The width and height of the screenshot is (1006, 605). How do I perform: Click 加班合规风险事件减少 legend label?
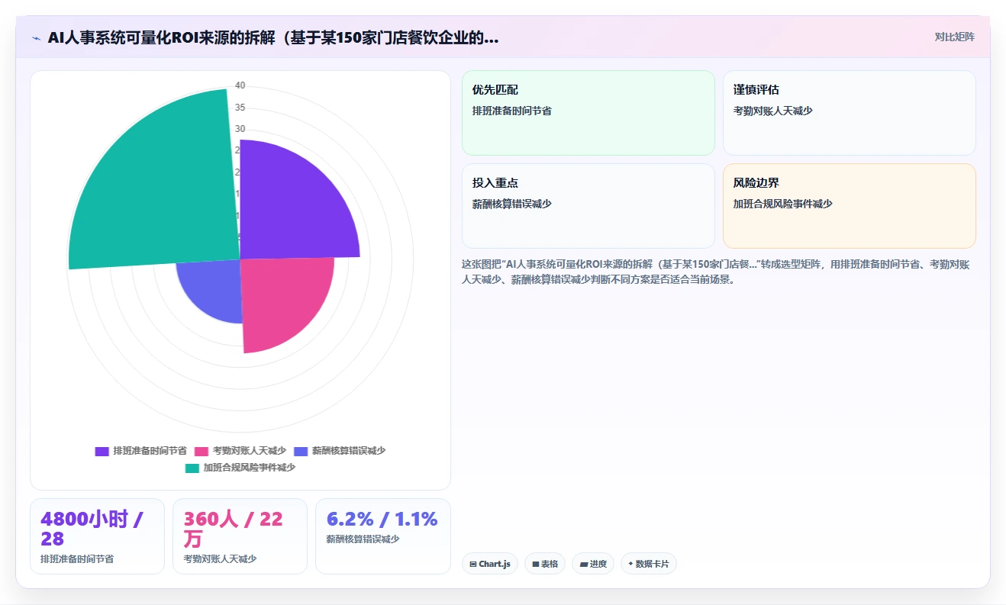(250, 468)
